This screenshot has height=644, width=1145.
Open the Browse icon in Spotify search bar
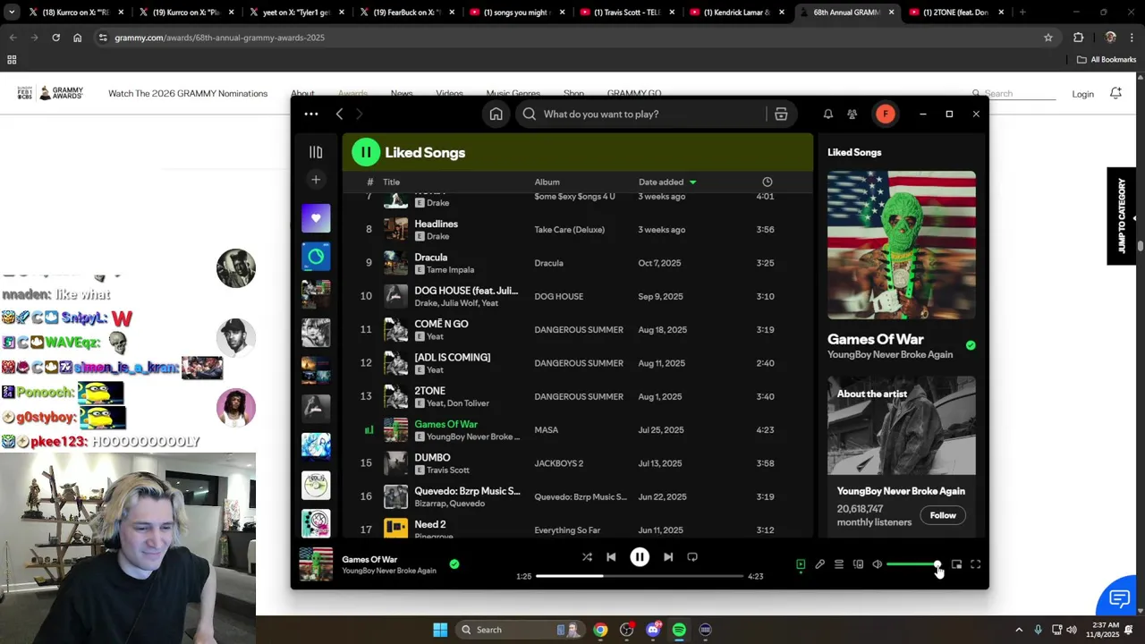[x=781, y=114]
